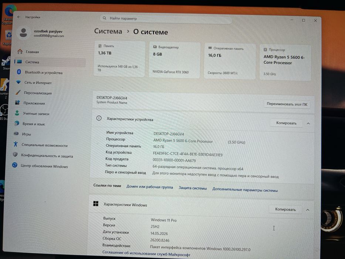Click the Время и язык globe icon
Image resolution: width=345 pixels, height=259 pixels.
(x=17, y=123)
